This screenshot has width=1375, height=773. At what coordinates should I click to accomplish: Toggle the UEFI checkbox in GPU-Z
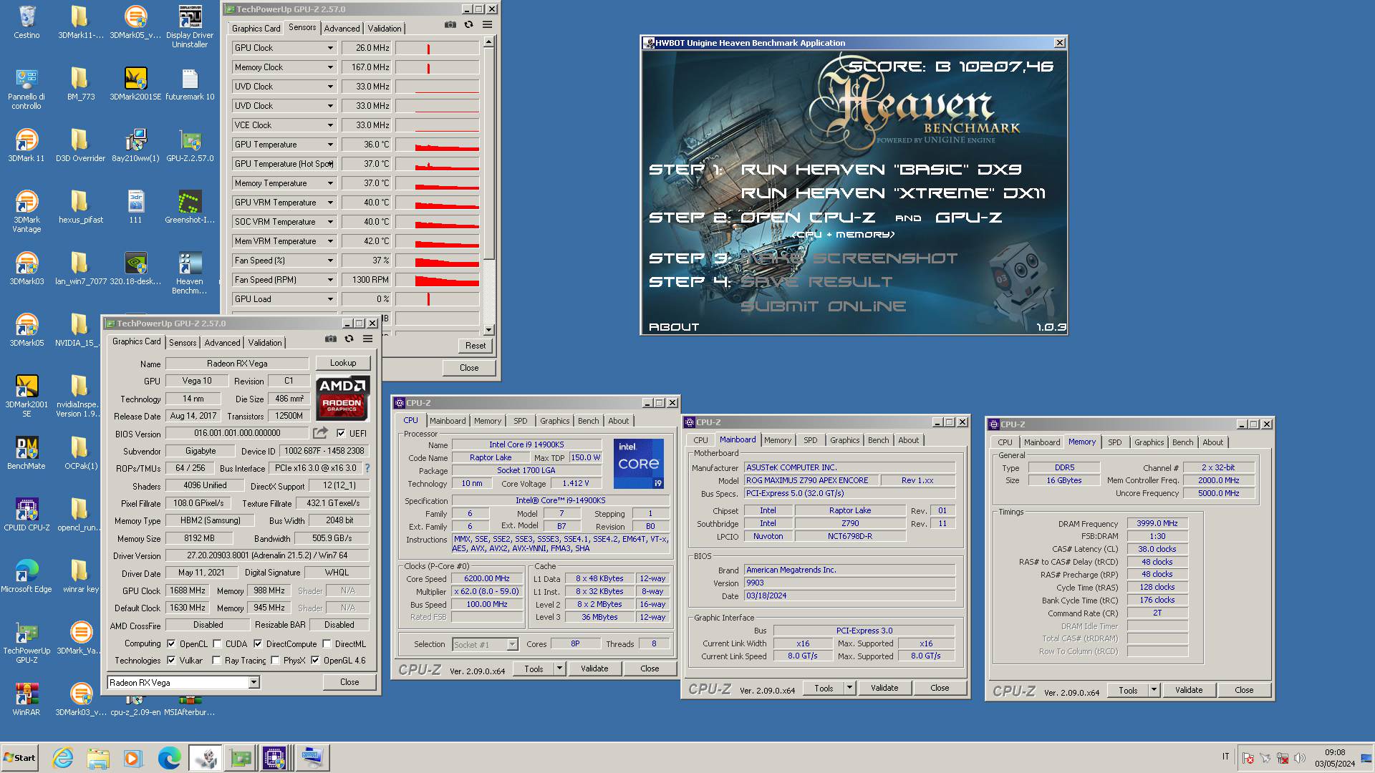341,433
